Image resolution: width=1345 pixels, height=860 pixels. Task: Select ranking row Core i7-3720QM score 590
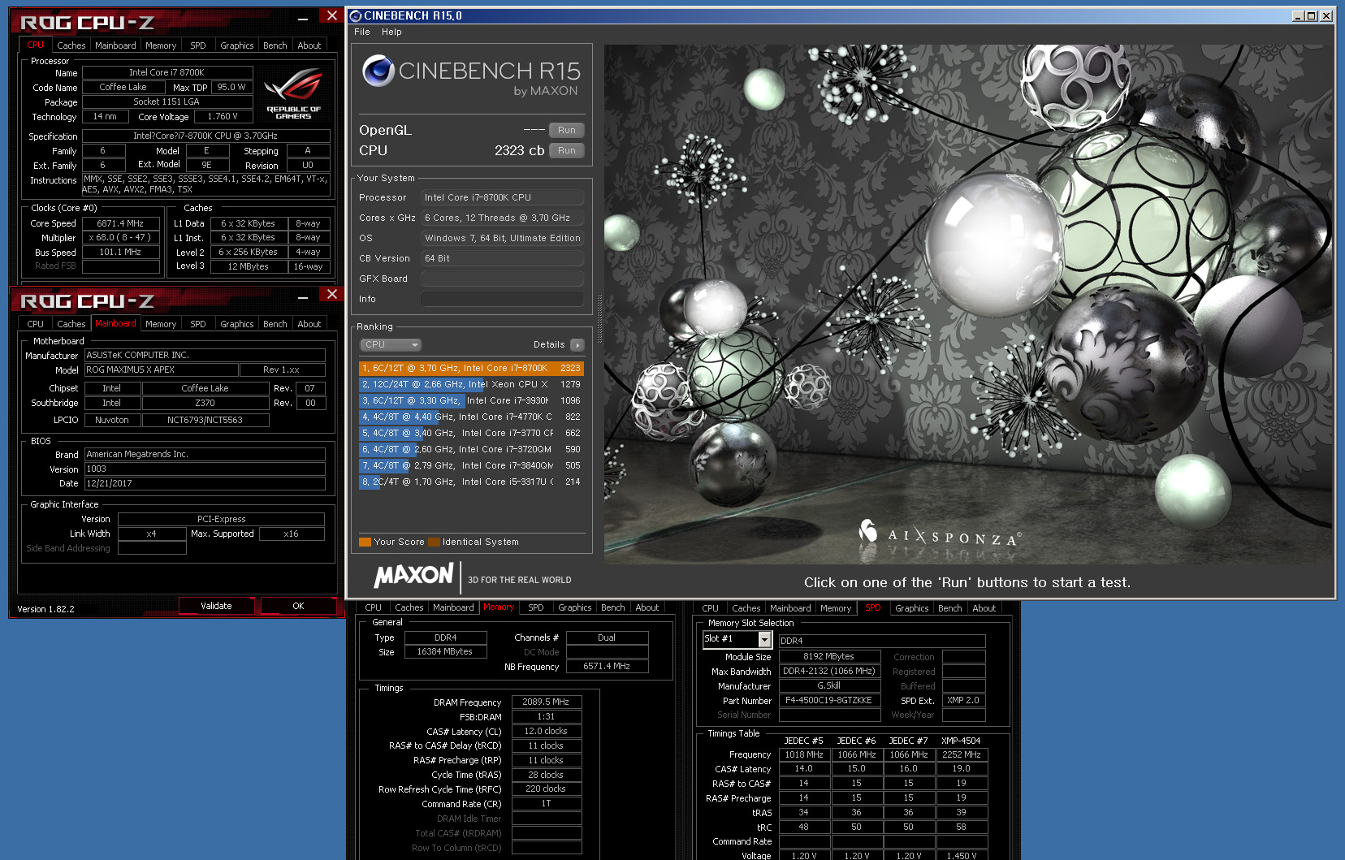coord(471,449)
